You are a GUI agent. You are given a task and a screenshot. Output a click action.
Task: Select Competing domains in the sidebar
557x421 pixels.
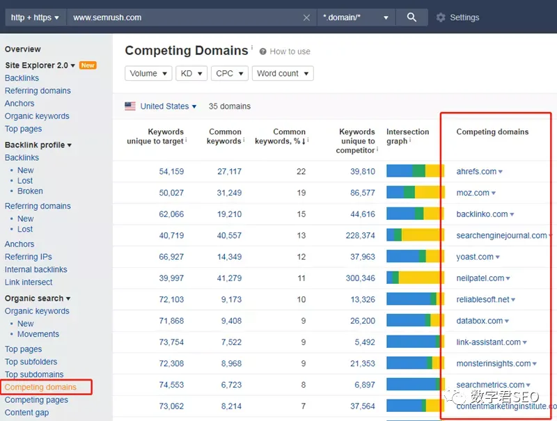pos(40,387)
